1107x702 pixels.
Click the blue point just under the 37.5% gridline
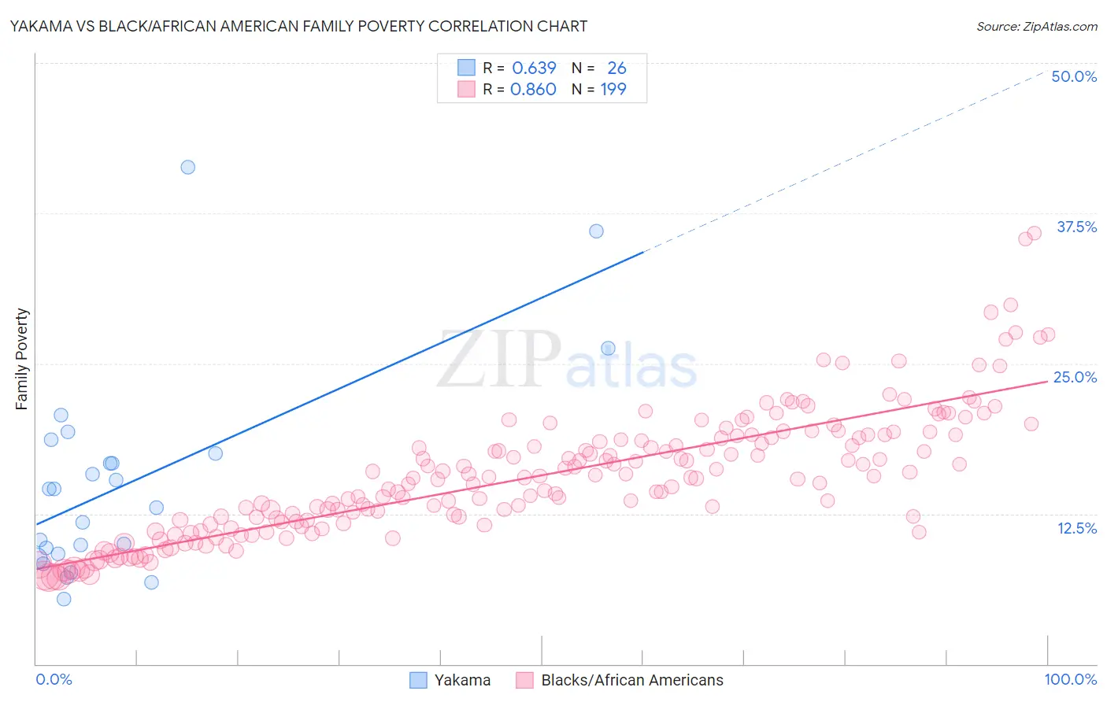[x=596, y=231]
